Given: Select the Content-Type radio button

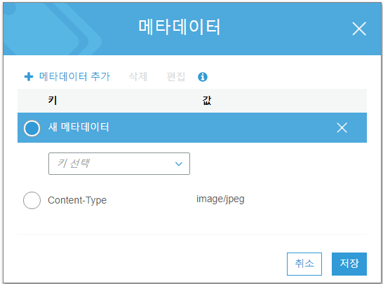Looking at the screenshot, I should (32, 201).
